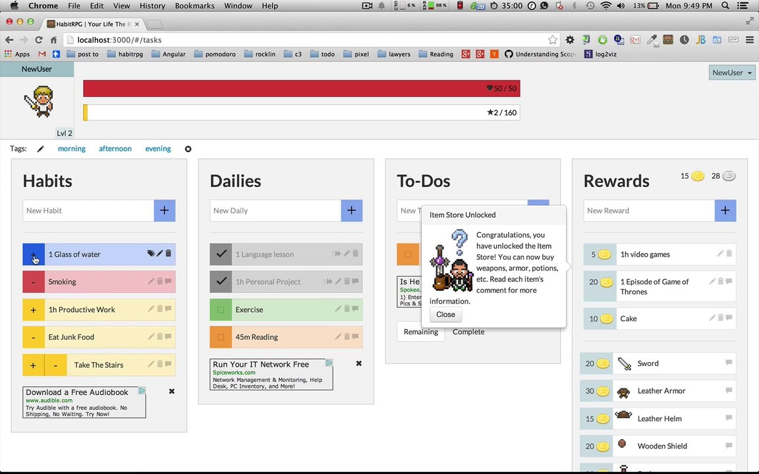Open the habitrpg bookmarks folder
759x474 pixels.
pos(125,54)
